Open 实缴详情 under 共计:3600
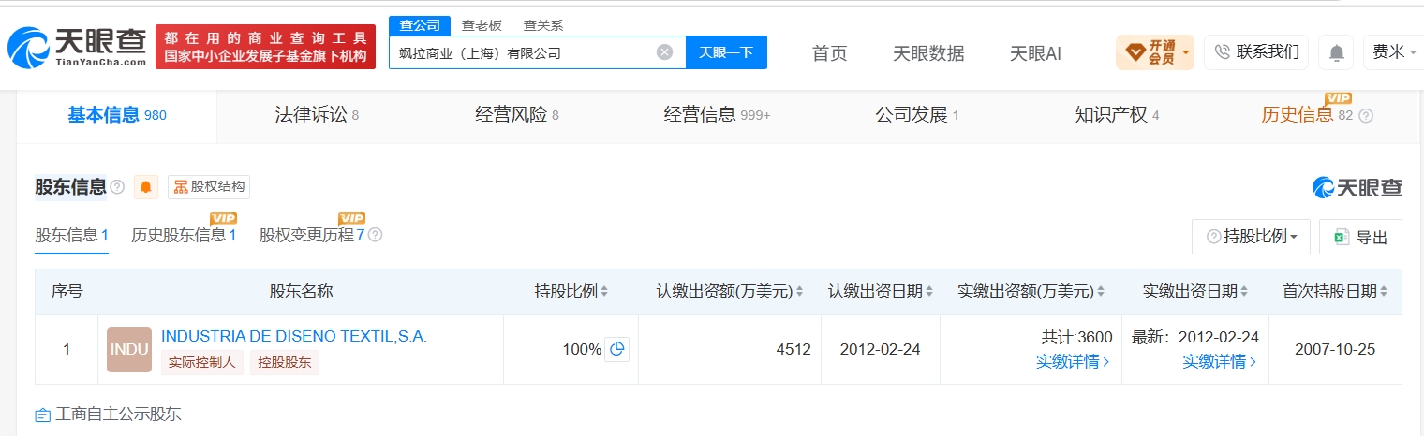This screenshot has width=1424, height=436. [x=1073, y=361]
